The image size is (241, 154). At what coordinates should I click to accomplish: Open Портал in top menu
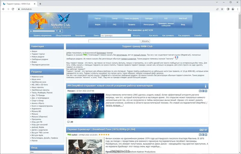coord(98,18)
